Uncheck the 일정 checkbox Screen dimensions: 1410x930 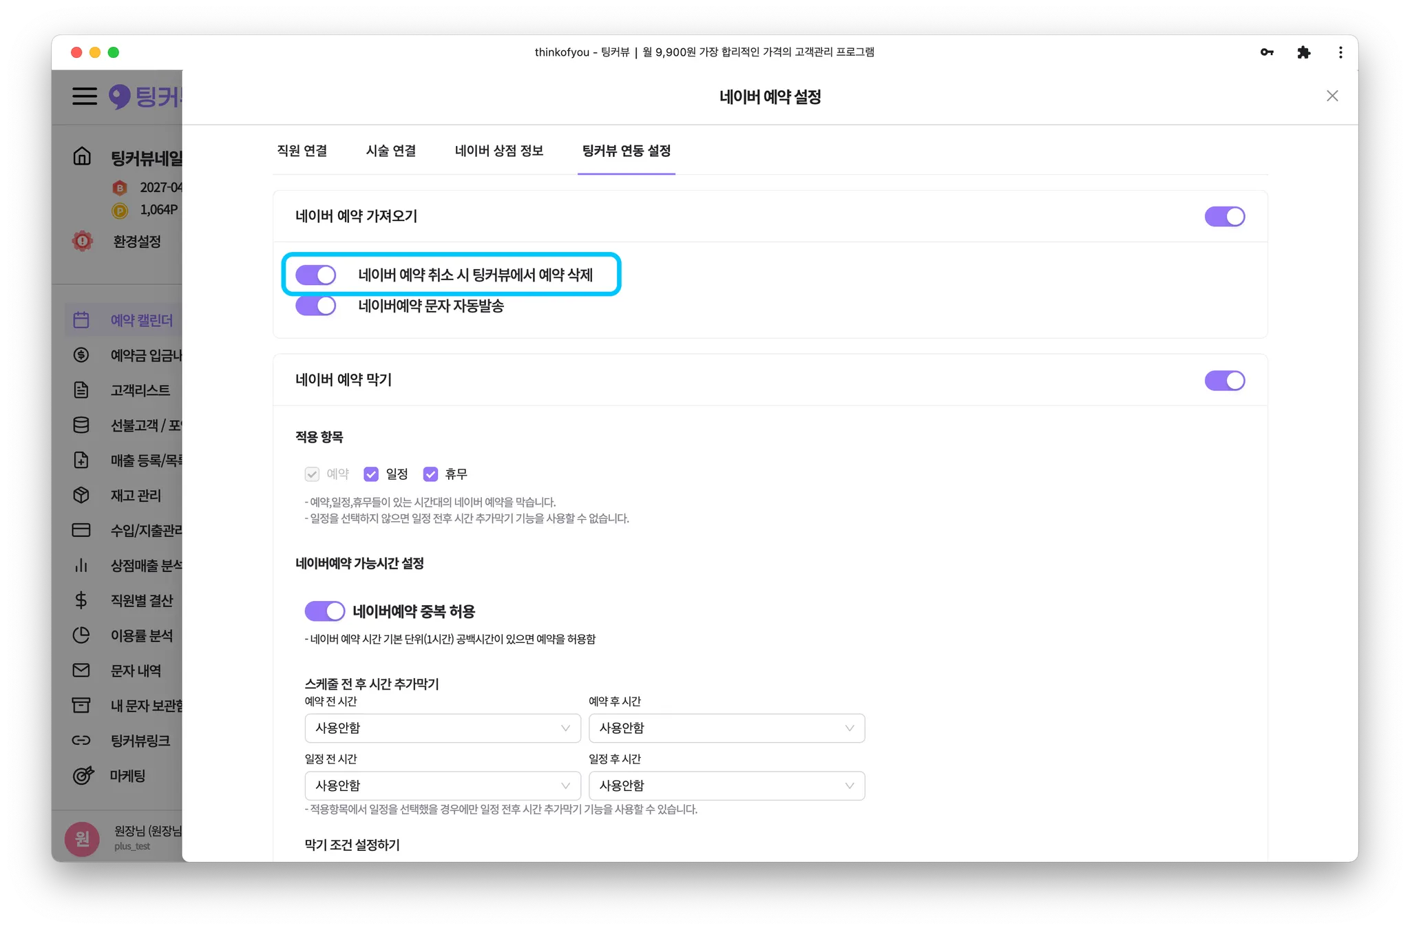[x=371, y=474]
